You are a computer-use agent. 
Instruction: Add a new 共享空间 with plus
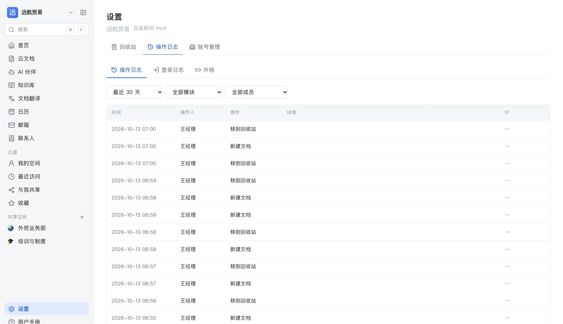(82, 217)
